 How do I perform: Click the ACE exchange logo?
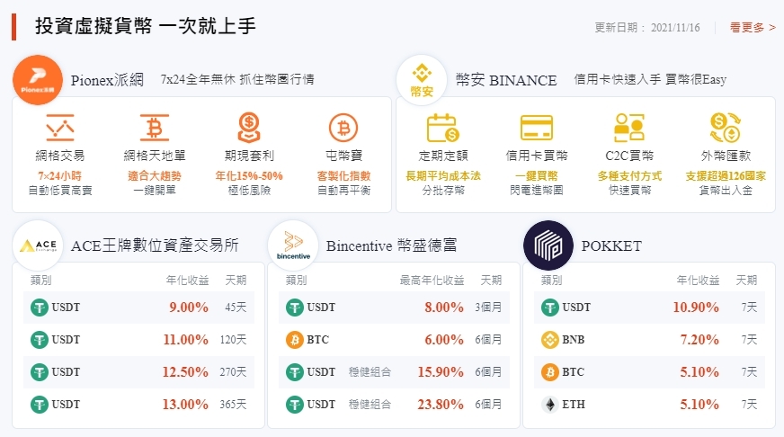pyautogui.click(x=38, y=245)
